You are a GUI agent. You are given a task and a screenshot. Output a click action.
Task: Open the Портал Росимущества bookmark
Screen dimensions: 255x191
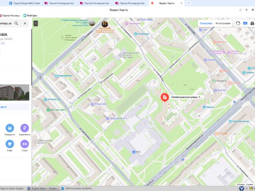(x=10, y=16)
